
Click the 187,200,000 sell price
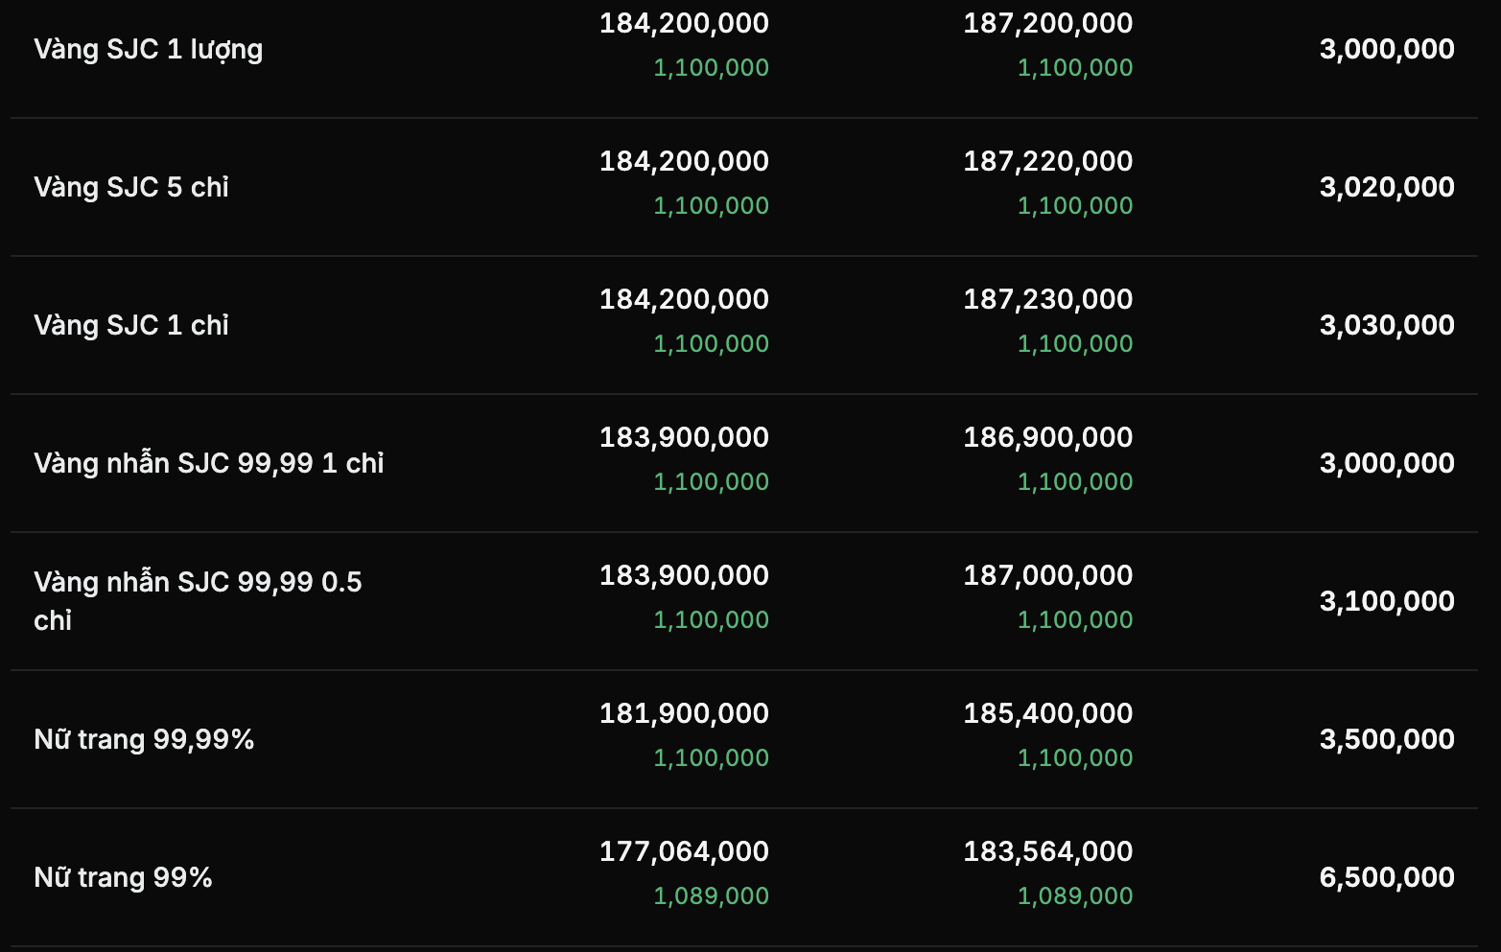coord(1047,23)
